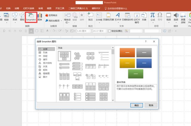This screenshot has width=191, height=126.
Task: Open 页眉和页脚 header and footer
Action: coord(108,17)
